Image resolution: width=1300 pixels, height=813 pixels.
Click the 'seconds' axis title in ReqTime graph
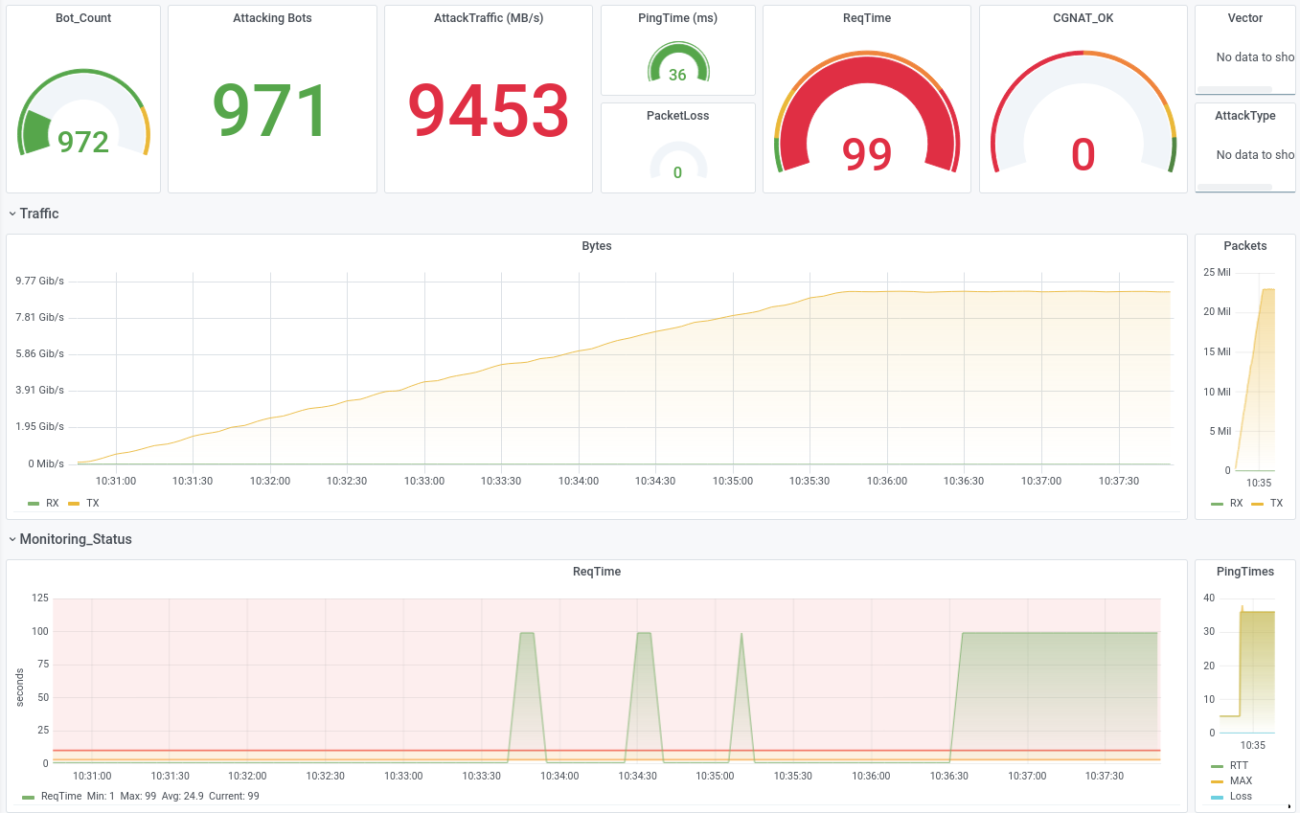pyautogui.click(x=20, y=688)
